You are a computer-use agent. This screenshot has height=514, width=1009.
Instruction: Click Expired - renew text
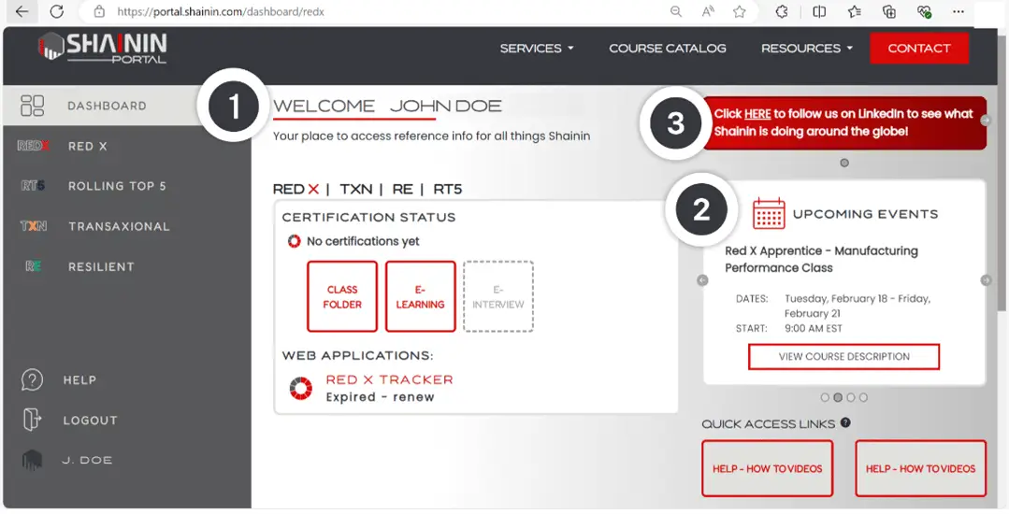point(380,397)
